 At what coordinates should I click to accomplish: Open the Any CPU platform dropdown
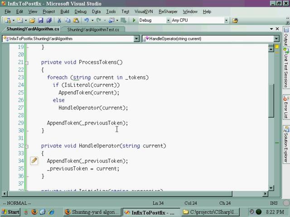point(226,20)
